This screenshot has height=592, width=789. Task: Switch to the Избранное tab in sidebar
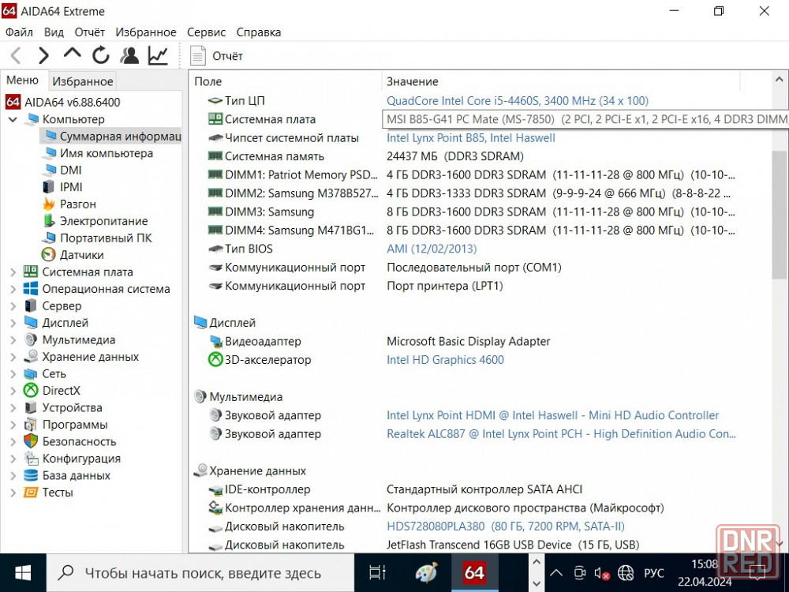point(83,81)
